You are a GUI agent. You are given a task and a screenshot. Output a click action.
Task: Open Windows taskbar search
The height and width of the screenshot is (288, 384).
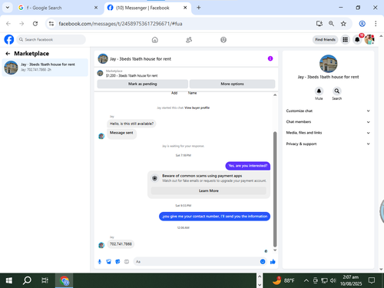pyautogui.click(x=27, y=280)
